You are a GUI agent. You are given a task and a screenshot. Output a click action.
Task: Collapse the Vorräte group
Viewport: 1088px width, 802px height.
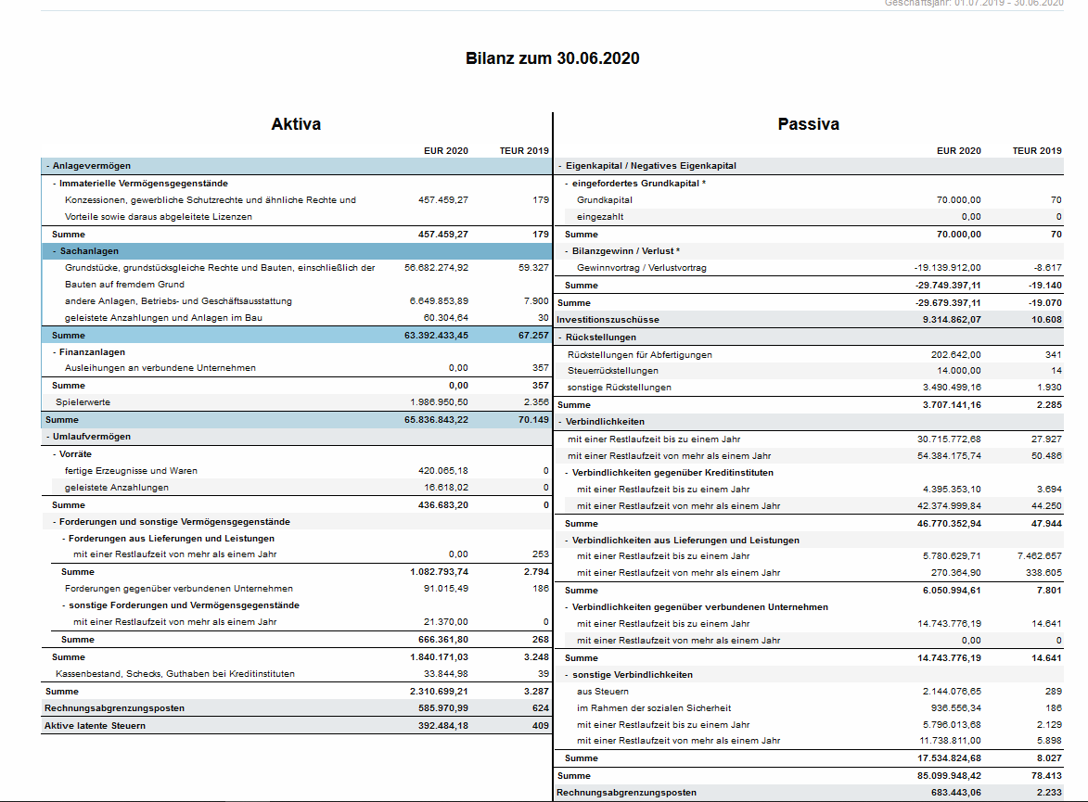55,454
